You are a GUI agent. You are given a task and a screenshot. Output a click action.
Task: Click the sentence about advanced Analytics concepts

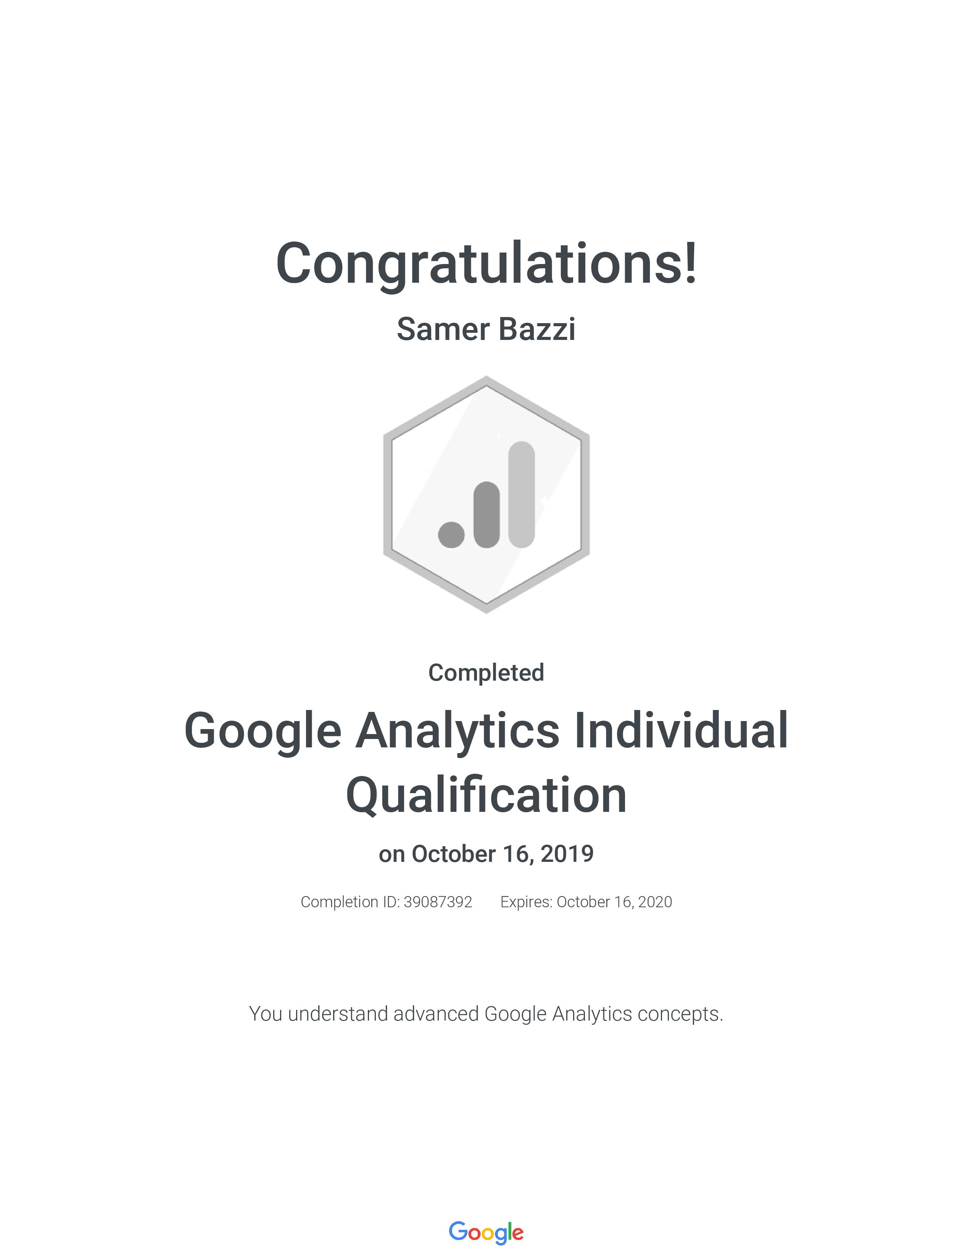pyautogui.click(x=486, y=1013)
